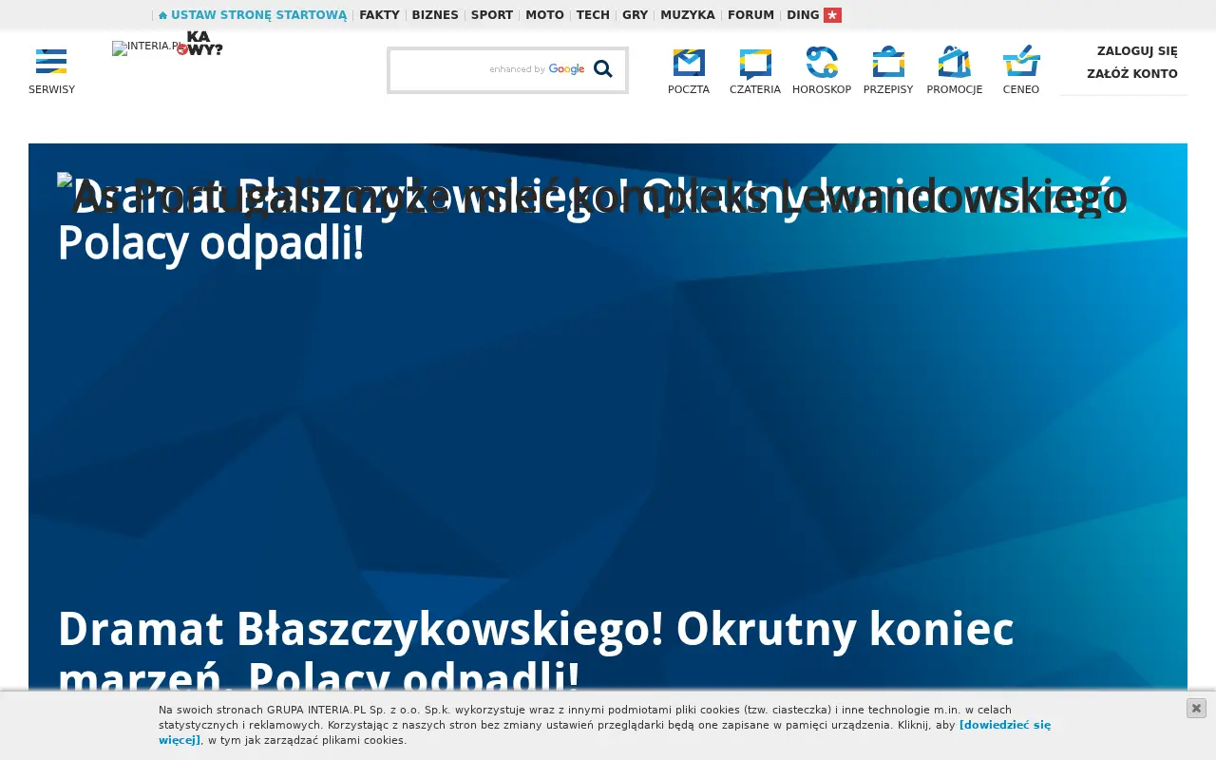Open the GRY section

coord(635,15)
